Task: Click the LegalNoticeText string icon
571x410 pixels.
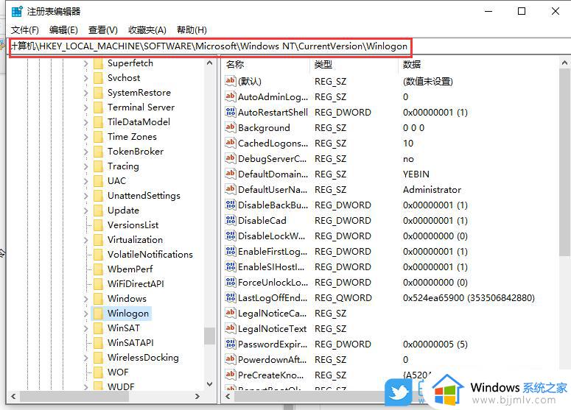Action: [x=230, y=328]
